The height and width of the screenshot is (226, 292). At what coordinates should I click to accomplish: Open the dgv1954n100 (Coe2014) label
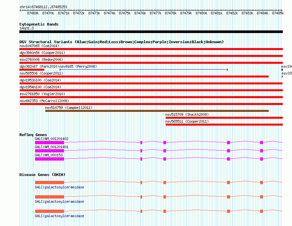40,87
